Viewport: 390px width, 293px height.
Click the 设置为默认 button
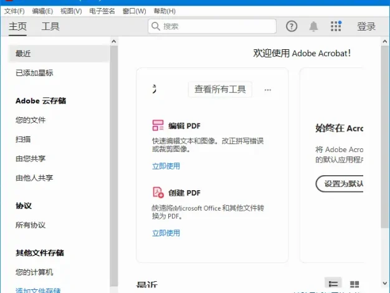click(340, 184)
